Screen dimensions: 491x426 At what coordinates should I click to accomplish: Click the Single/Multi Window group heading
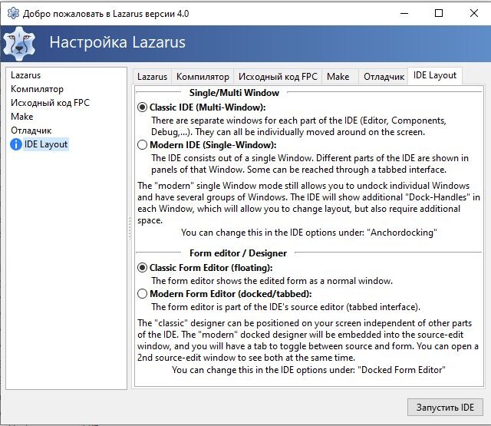coord(234,93)
